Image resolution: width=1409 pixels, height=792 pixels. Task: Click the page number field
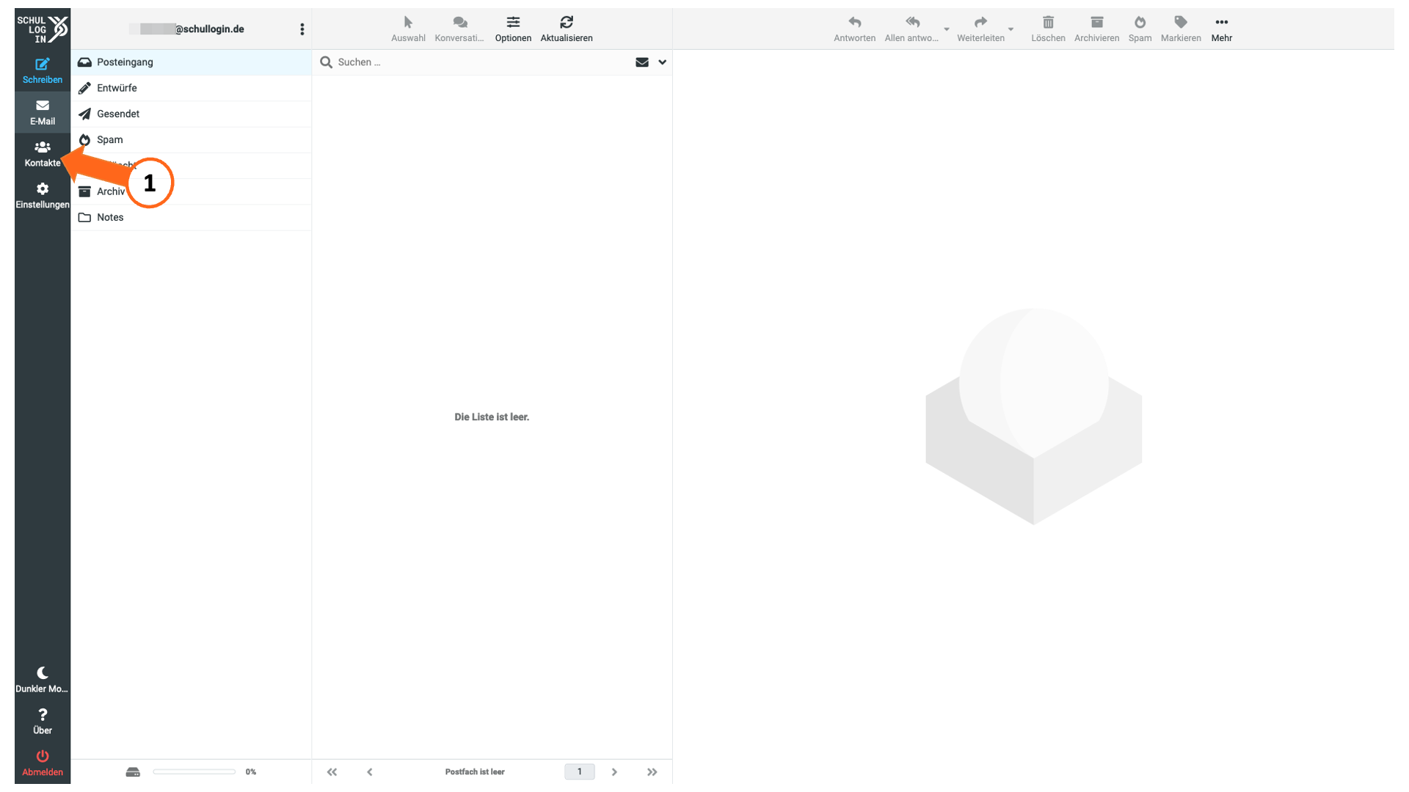(x=580, y=771)
